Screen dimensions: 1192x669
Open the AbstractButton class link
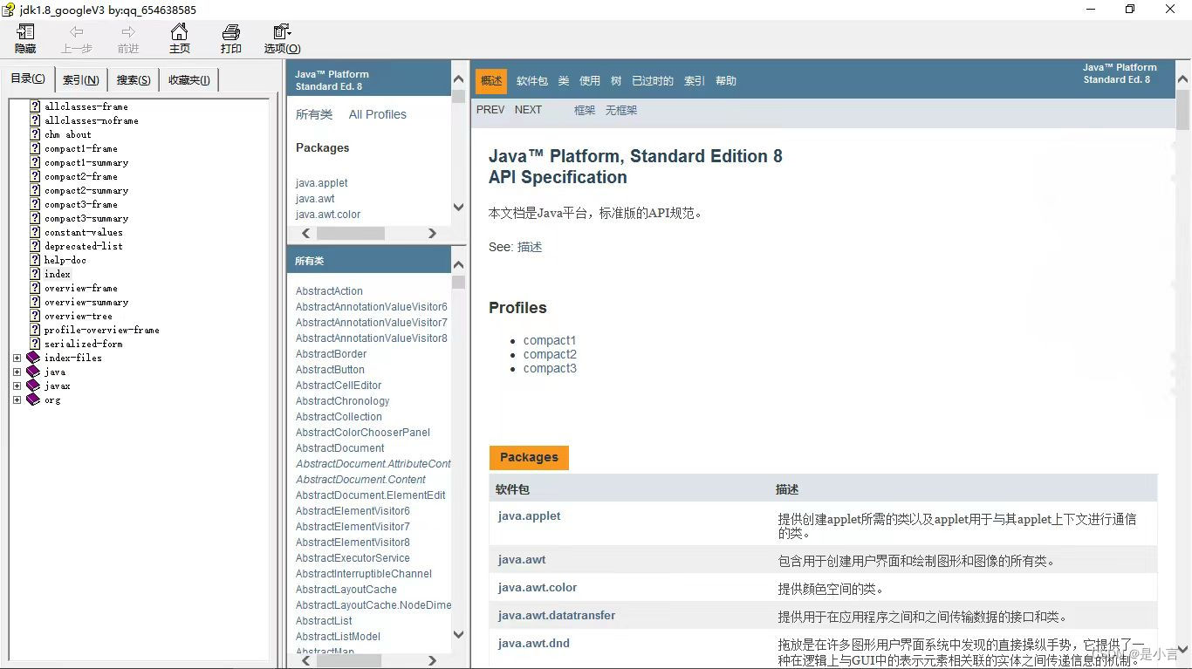coord(330,370)
